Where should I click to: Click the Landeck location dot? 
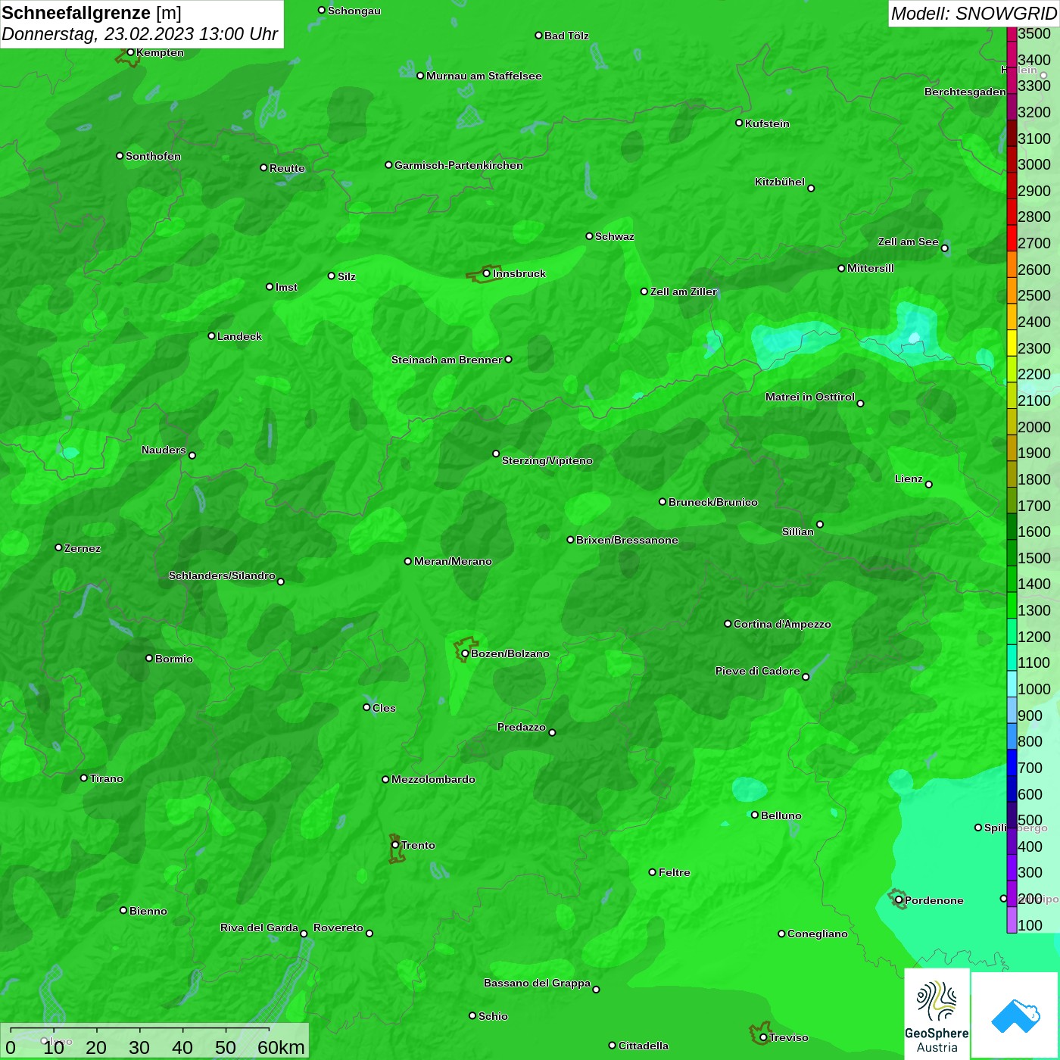(211, 335)
